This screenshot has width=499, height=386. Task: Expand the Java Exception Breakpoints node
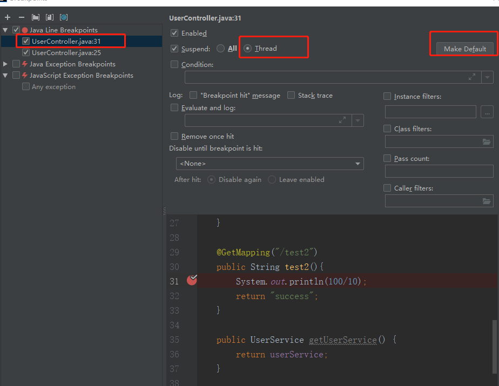5,64
